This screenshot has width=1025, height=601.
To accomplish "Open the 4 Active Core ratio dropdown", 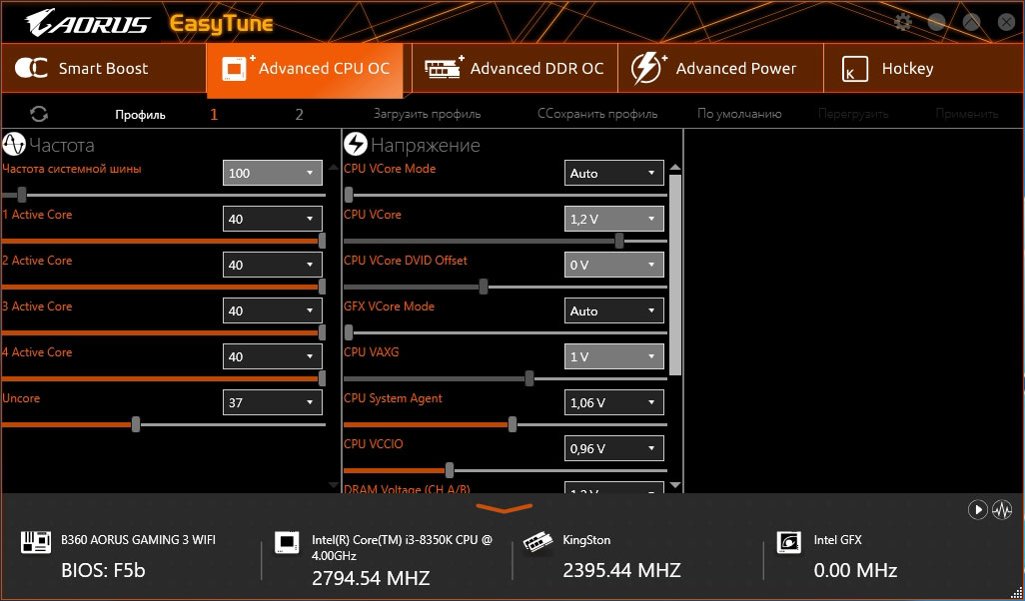I will pyautogui.click(x=273, y=356).
